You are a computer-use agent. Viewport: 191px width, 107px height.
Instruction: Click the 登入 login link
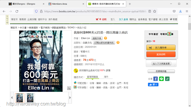coord(113,19)
